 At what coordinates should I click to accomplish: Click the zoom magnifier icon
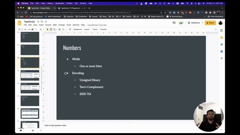click(x=41, y=29)
